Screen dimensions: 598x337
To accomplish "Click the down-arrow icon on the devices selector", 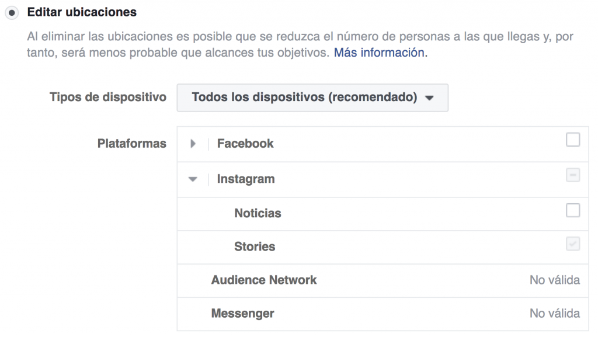I will tap(429, 98).
